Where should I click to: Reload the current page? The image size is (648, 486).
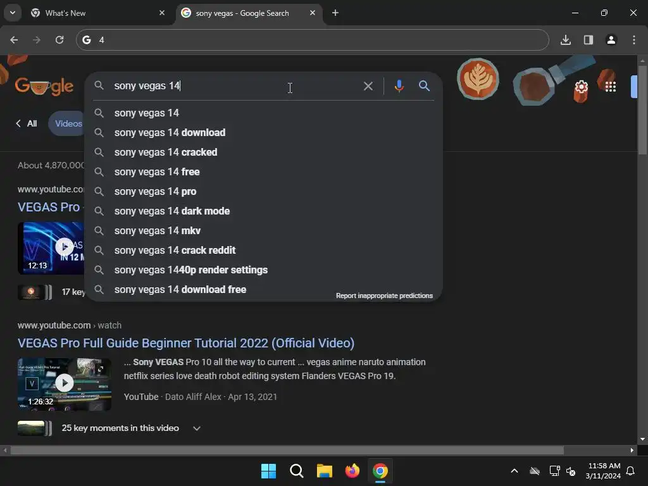coord(59,40)
